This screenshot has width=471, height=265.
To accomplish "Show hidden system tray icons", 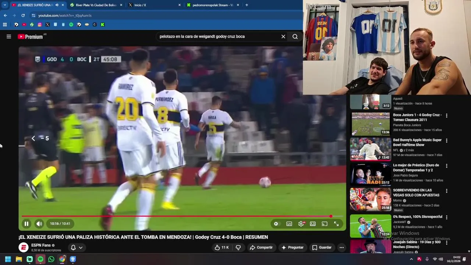I will click(411, 259).
